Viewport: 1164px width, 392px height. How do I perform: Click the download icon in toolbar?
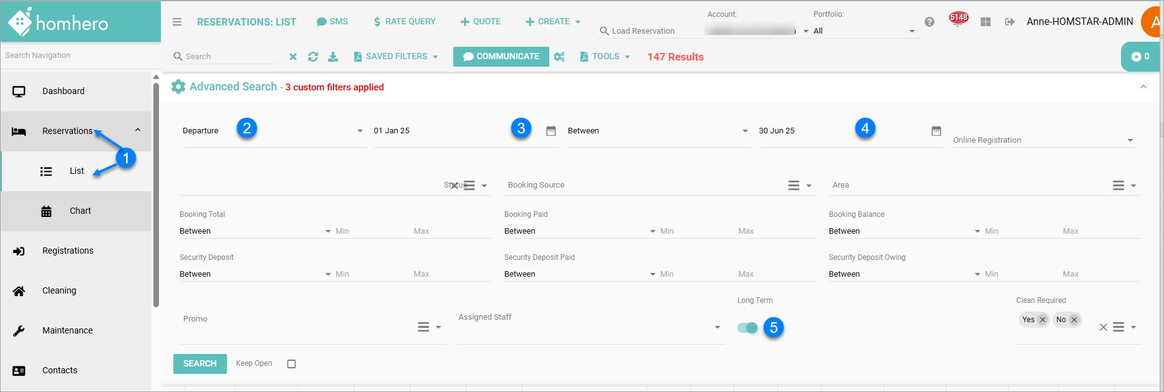coord(333,57)
